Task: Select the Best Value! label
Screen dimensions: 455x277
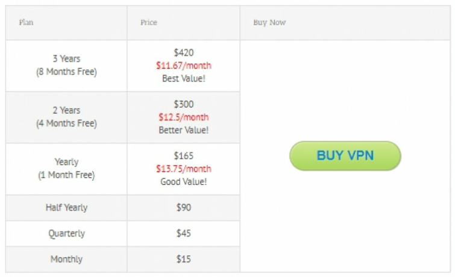Action: 184,78
